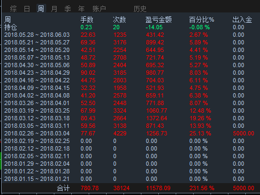Screen dimensions: 260x195
Task: Click the red 5000.00 deposit in week row
Action: tap(244, 133)
